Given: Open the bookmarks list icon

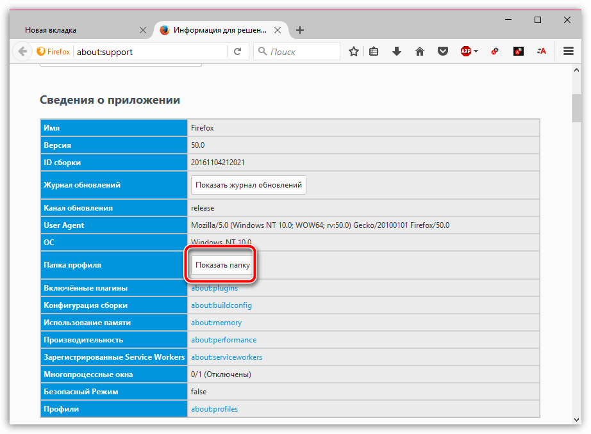Looking at the screenshot, I should click(x=374, y=52).
